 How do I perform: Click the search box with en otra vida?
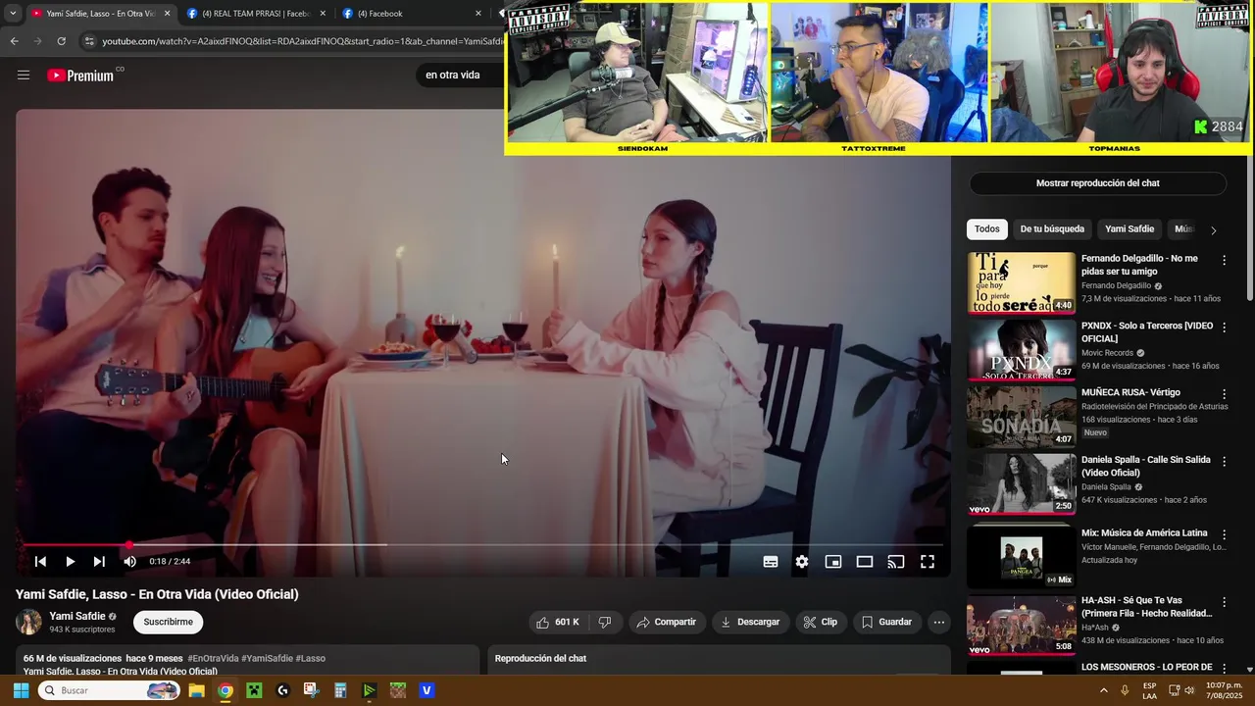click(x=461, y=75)
